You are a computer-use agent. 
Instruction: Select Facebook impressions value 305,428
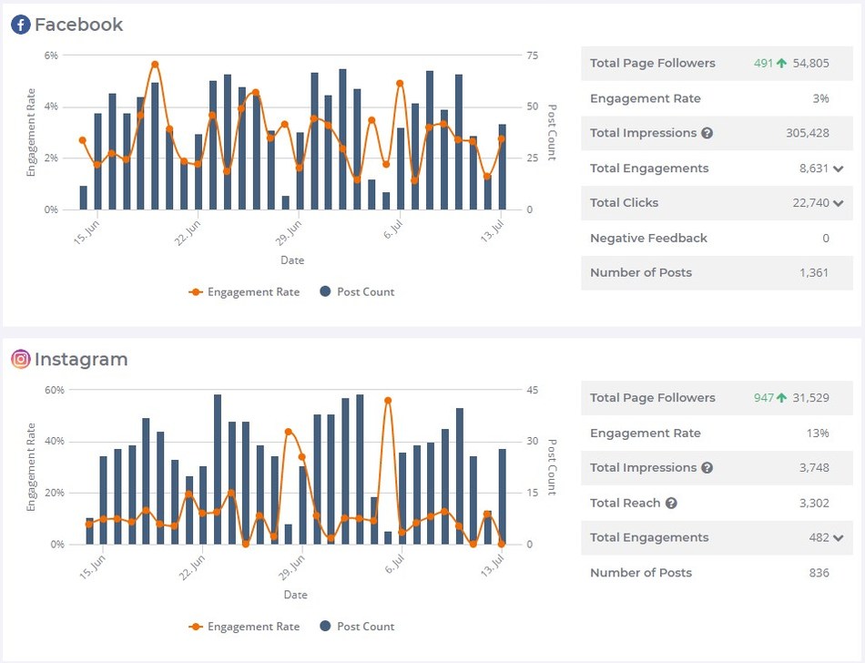(x=808, y=133)
